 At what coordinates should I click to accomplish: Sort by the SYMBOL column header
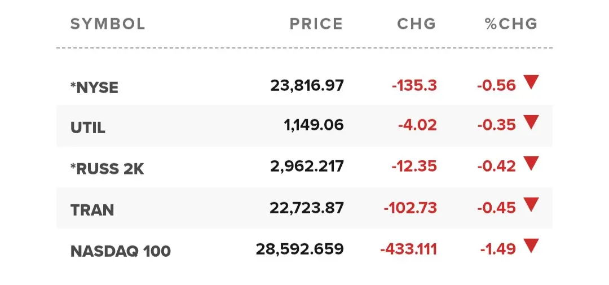point(108,24)
